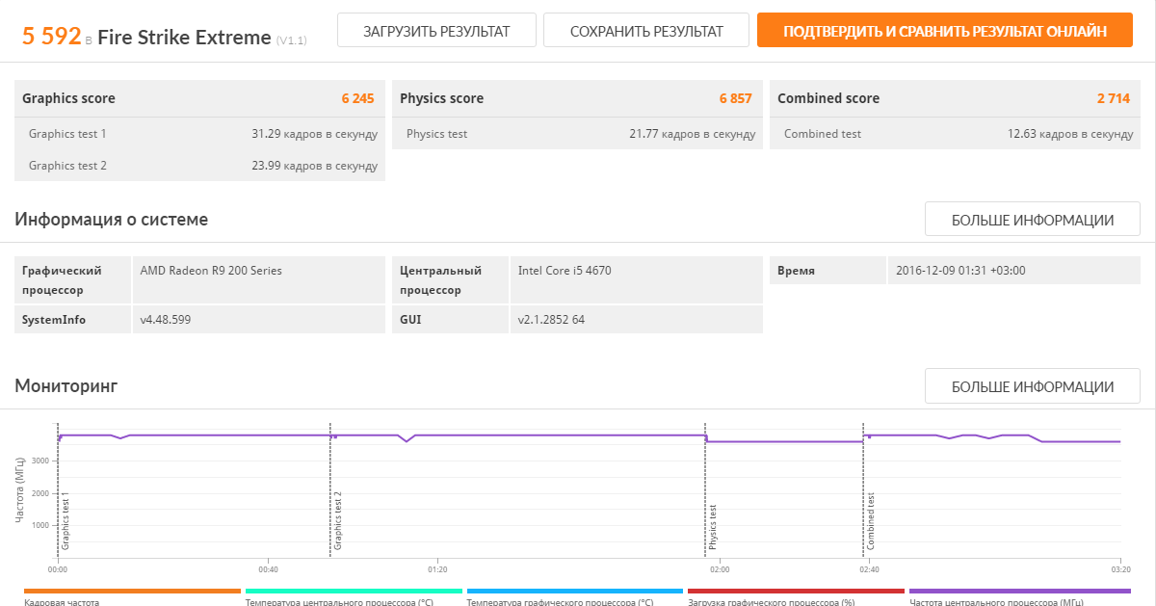Select the Combined test chart marker
The image size is (1156, 606).
point(871,520)
